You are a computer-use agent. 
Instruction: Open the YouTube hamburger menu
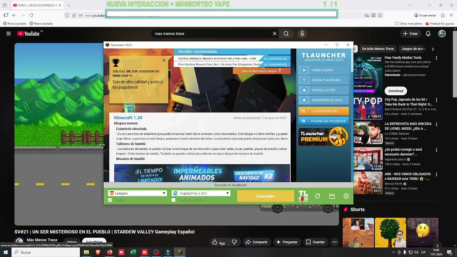tap(8, 34)
